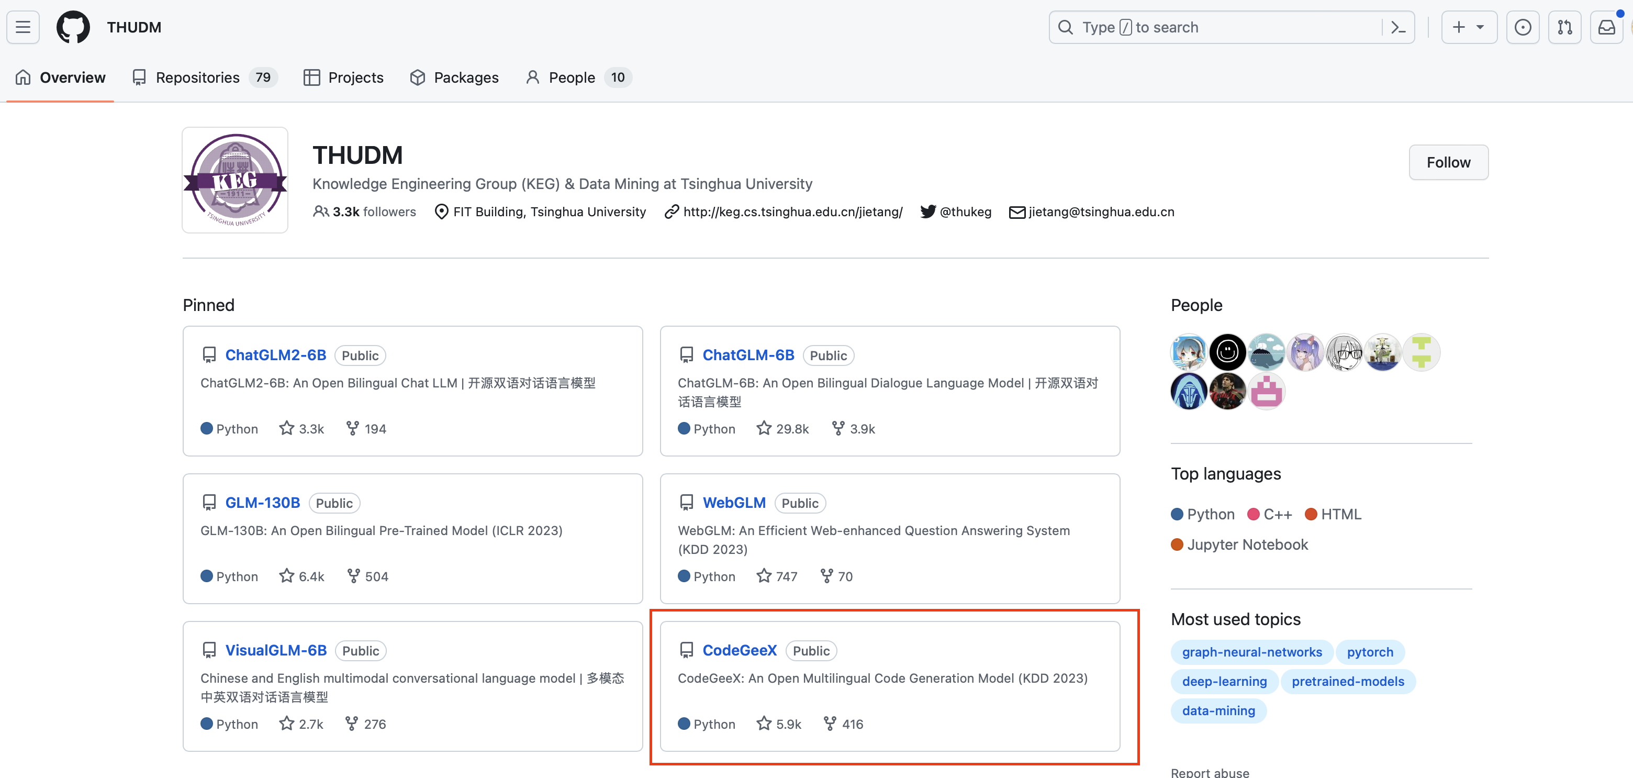1633x778 pixels.
Task: Open the CodeGeeX repository link
Action: click(741, 649)
